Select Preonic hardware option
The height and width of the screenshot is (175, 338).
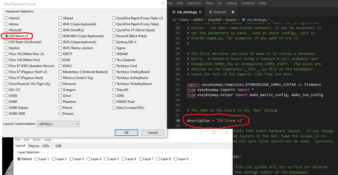[66, 114]
